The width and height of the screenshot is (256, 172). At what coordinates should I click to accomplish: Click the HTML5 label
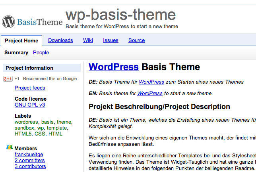[23, 134]
